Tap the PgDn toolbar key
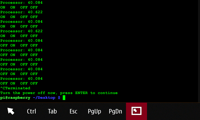 tap(115, 111)
